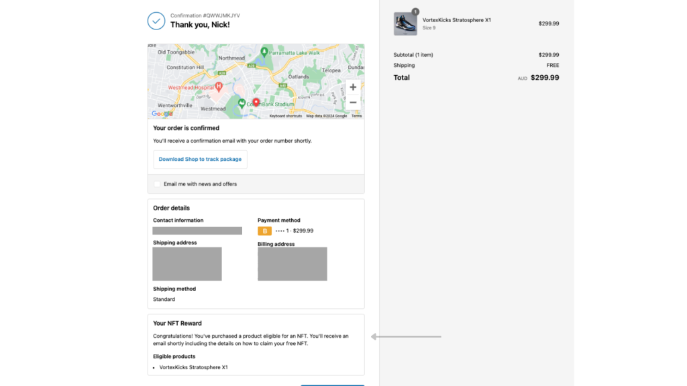The height and width of the screenshot is (386, 687).
Task: Click the map zoom in plus button
Action: click(x=353, y=87)
